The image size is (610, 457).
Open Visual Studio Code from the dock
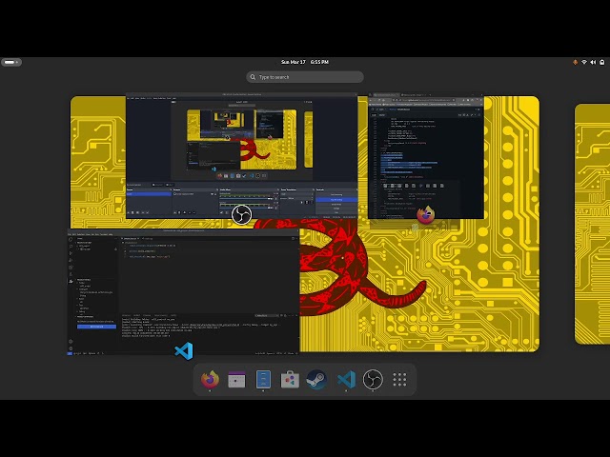pos(346,379)
